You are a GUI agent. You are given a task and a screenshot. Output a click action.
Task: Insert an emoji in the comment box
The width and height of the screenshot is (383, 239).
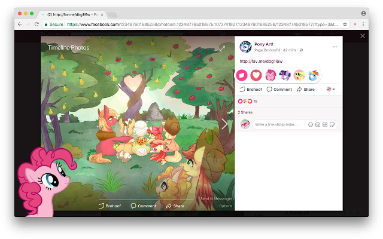tap(311, 125)
